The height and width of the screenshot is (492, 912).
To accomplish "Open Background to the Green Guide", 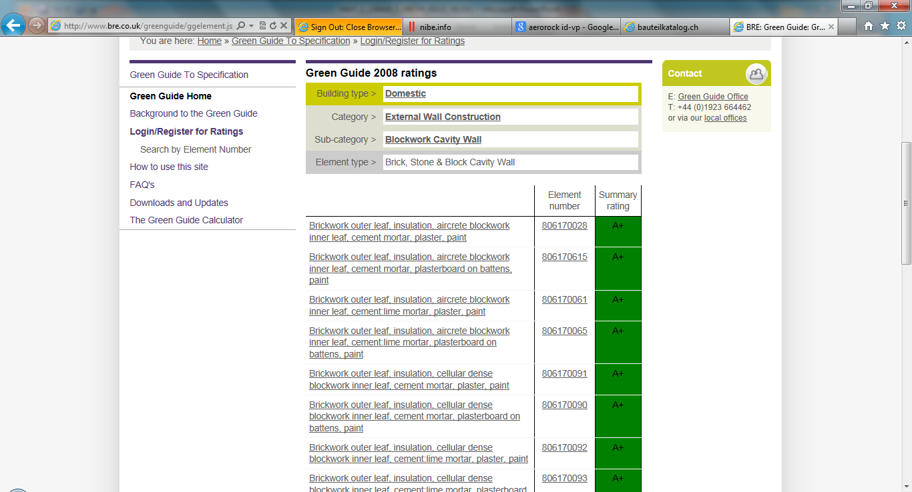I will coord(194,113).
